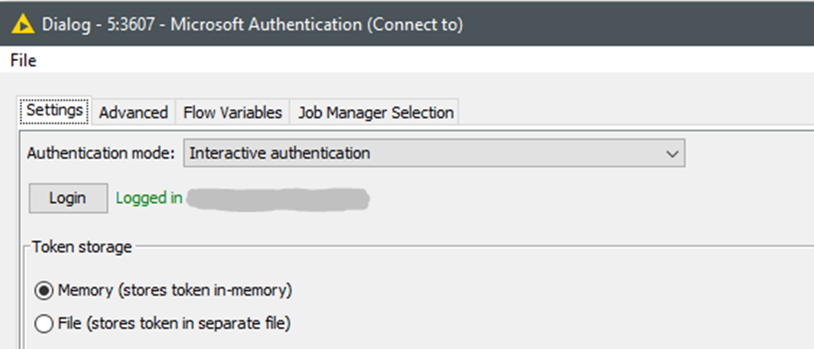Select File token storage radio button
The width and height of the screenshot is (814, 349).
[43, 324]
